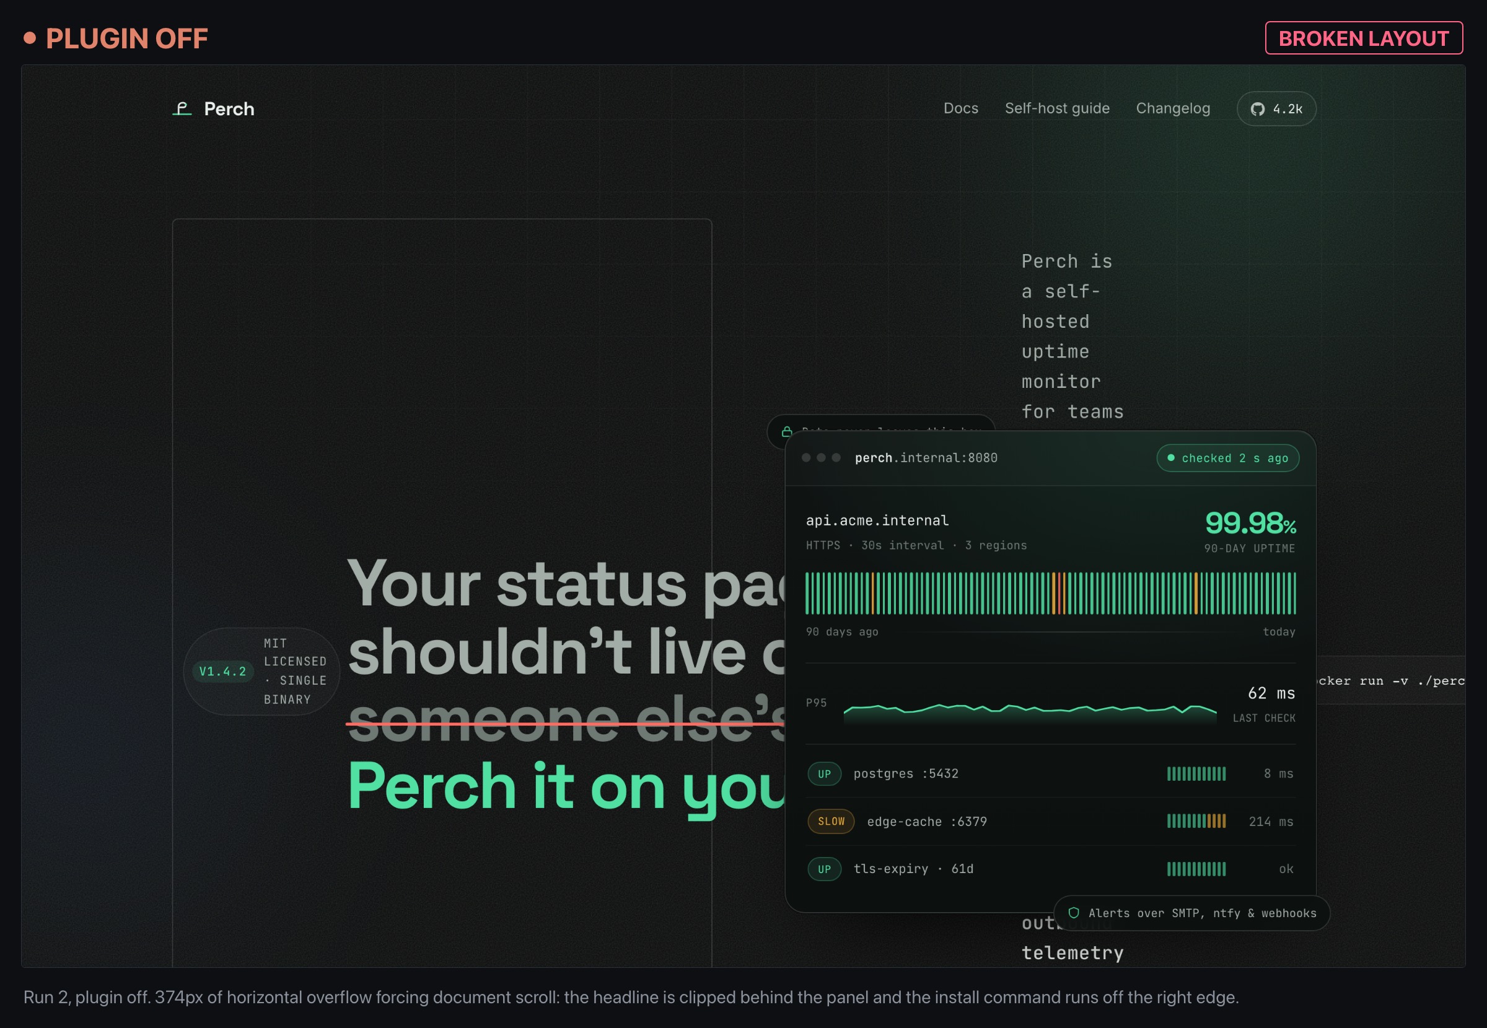This screenshot has height=1028, width=1487.
Task: Click the 62 ms last check value
Action: click(1271, 693)
